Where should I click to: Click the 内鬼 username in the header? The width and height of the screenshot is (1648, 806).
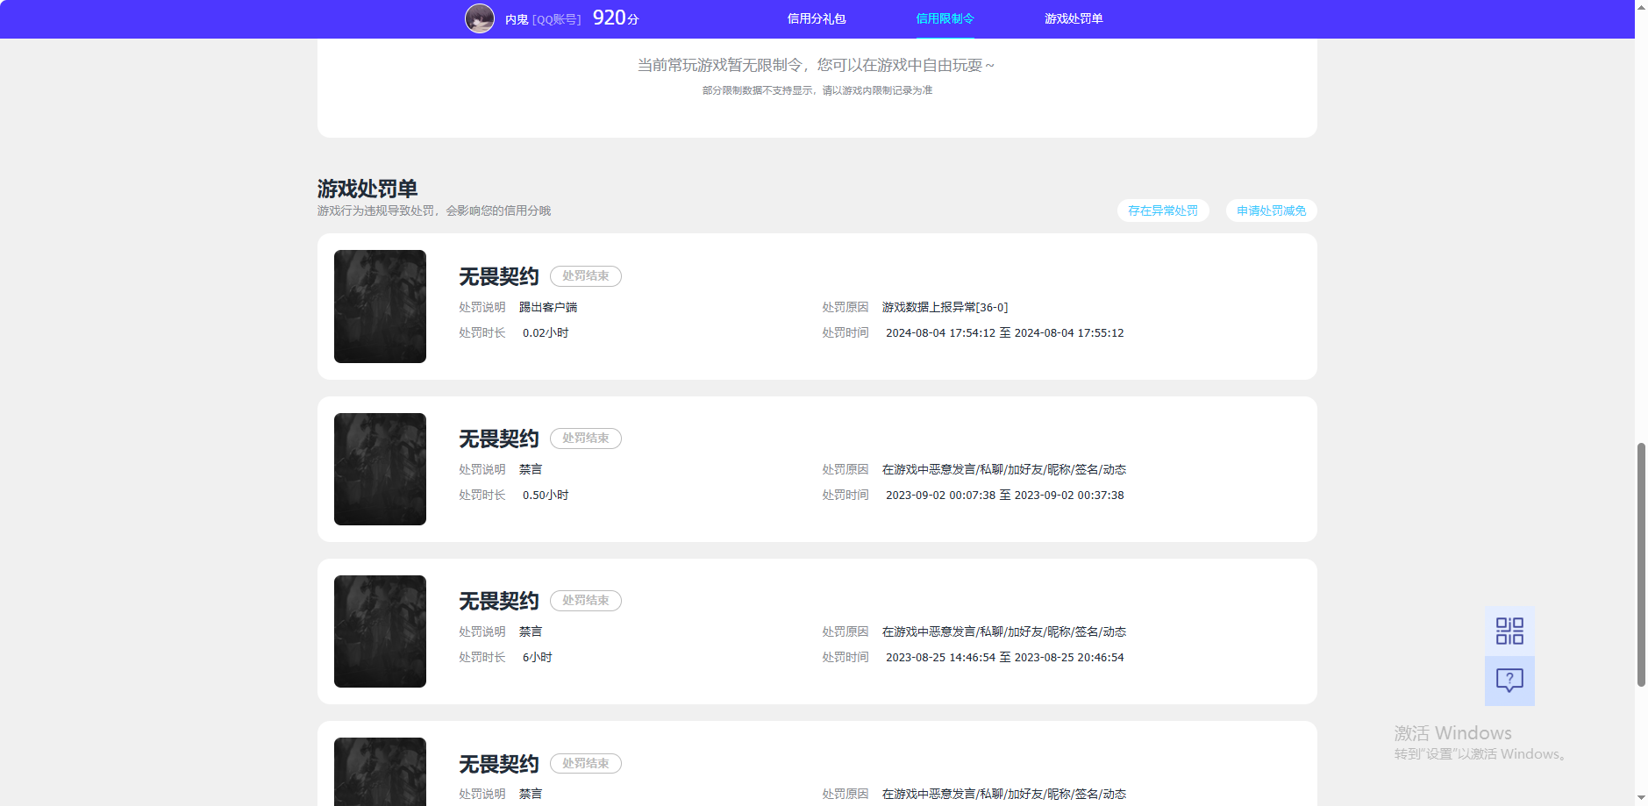tap(517, 19)
